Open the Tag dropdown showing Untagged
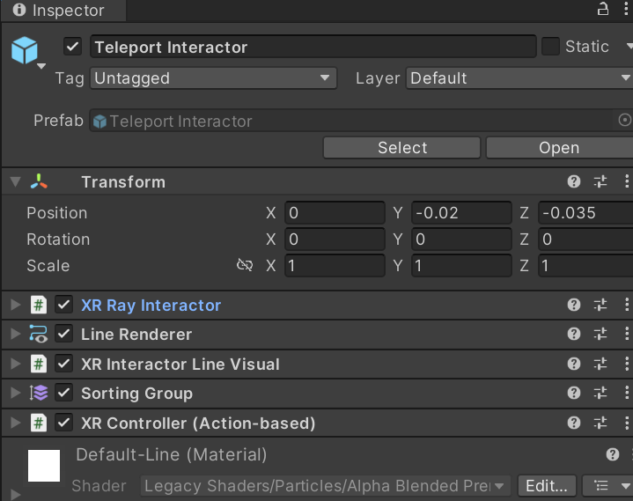Screen dimensions: 633x501 click(213, 78)
